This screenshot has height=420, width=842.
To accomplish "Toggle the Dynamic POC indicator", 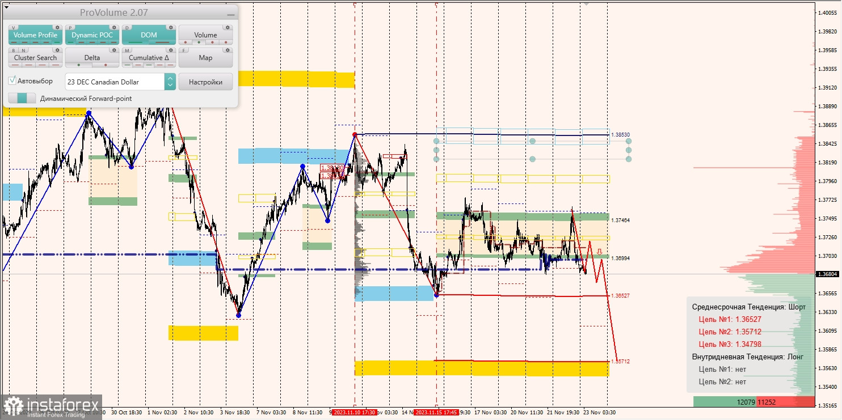I will pos(92,35).
